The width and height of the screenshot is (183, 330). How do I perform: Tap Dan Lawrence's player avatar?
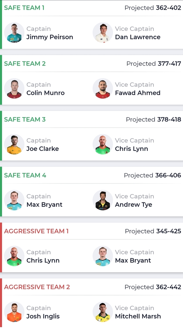pos(103,33)
